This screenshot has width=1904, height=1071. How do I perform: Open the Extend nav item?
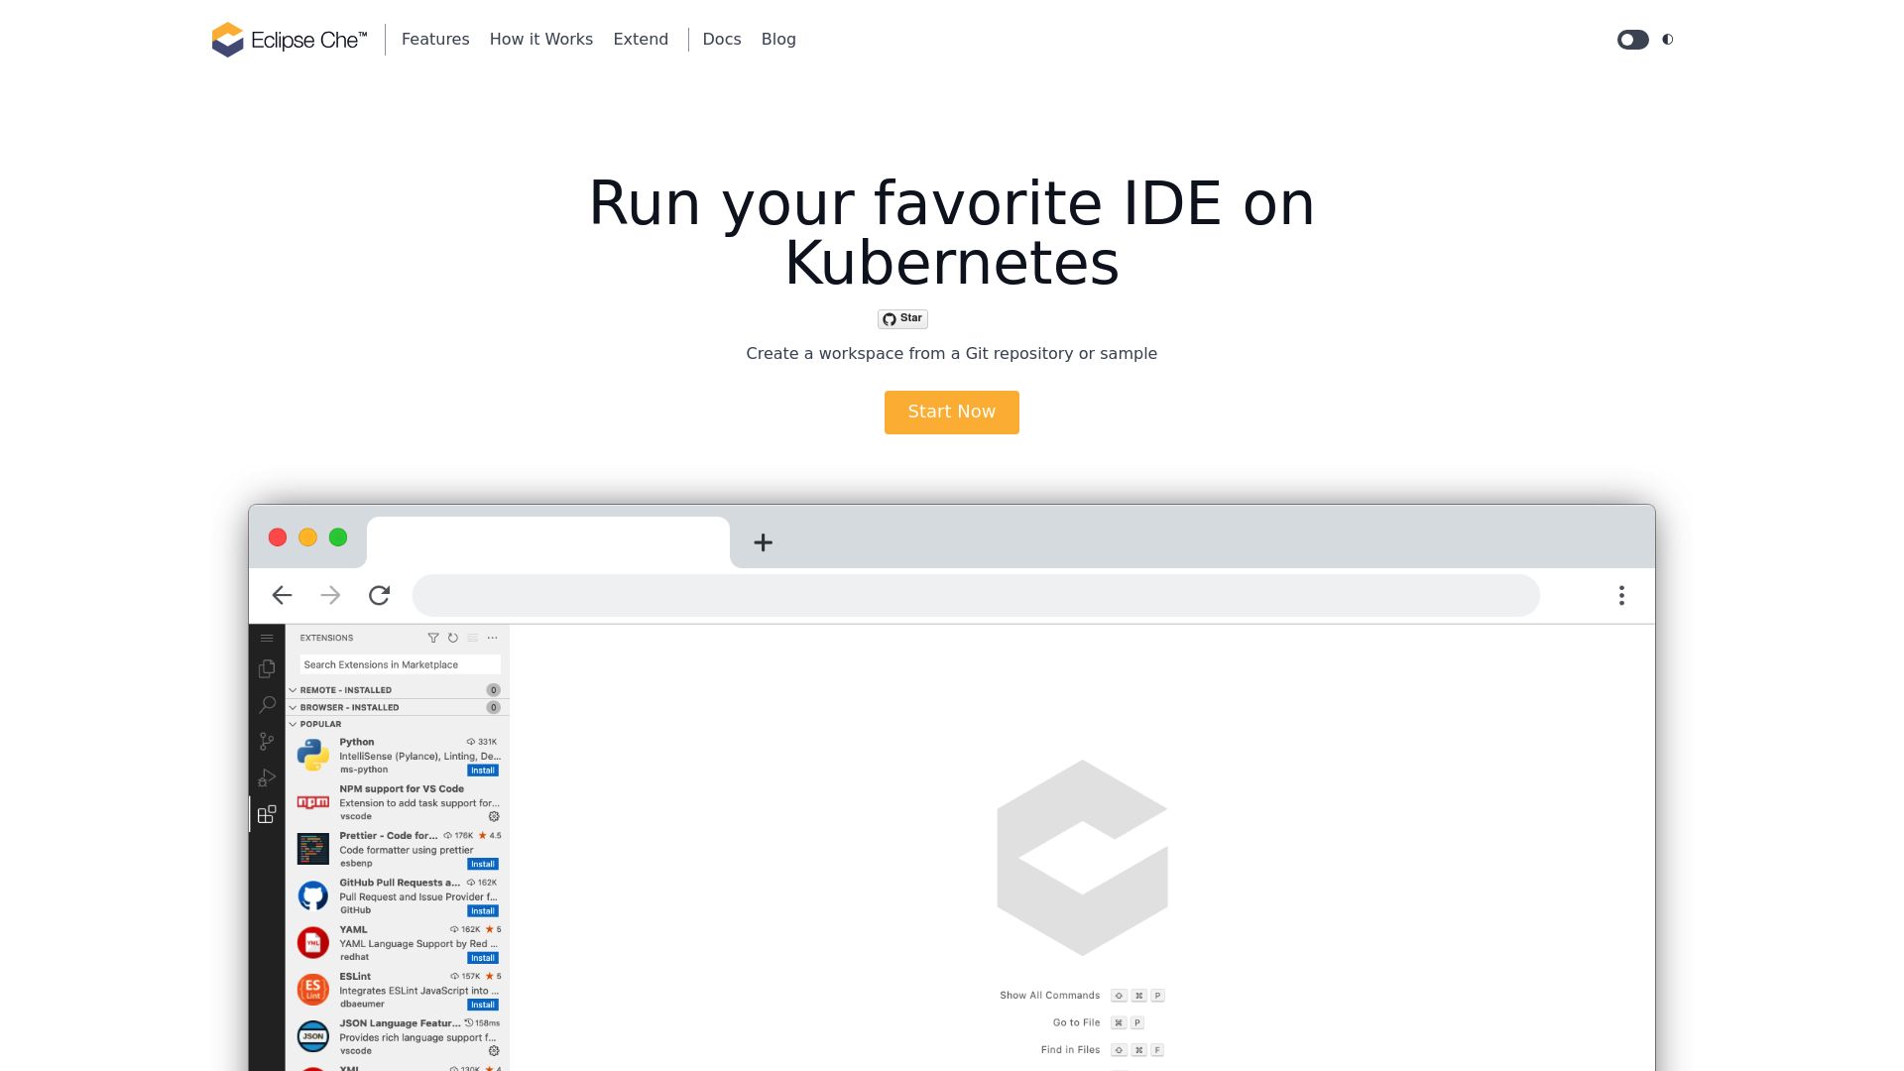[641, 40]
